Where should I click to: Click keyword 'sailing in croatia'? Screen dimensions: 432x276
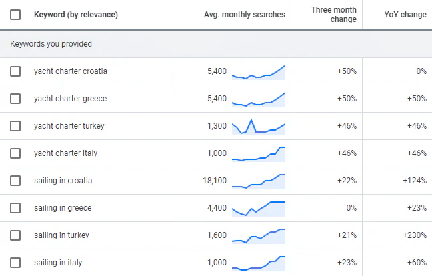tap(63, 181)
